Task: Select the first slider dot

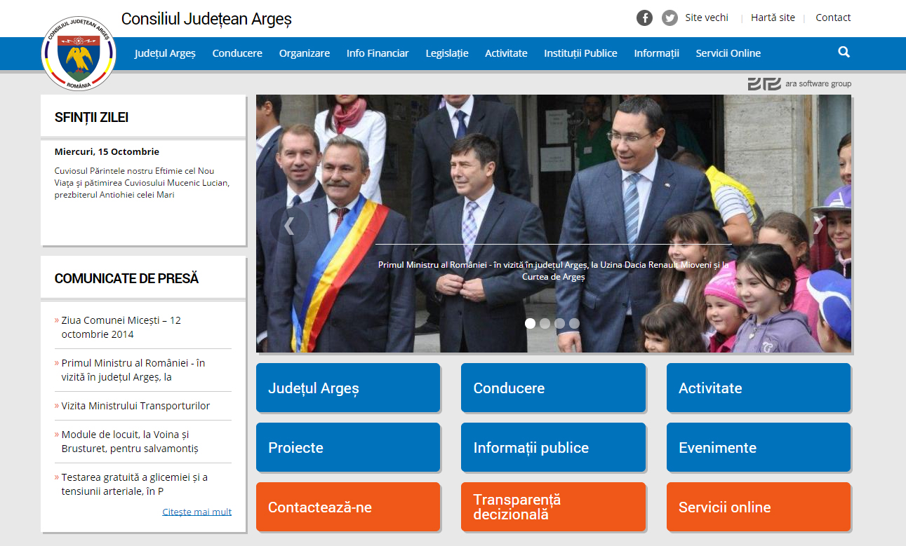Action: click(x=530, y=323)
